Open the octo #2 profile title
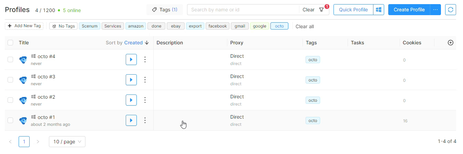The height and width of the screenshot is (154, 463). 46,97
